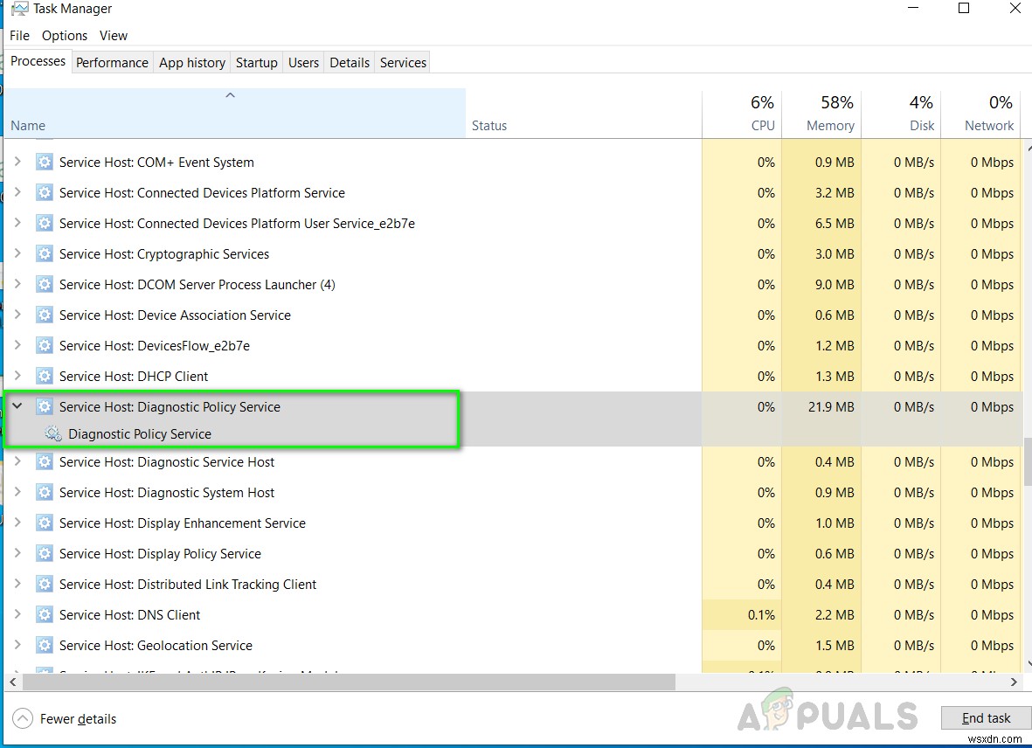Click the gear icon for DHCP Client
The image size is (1032, 748).
click(x=44, y=377)
